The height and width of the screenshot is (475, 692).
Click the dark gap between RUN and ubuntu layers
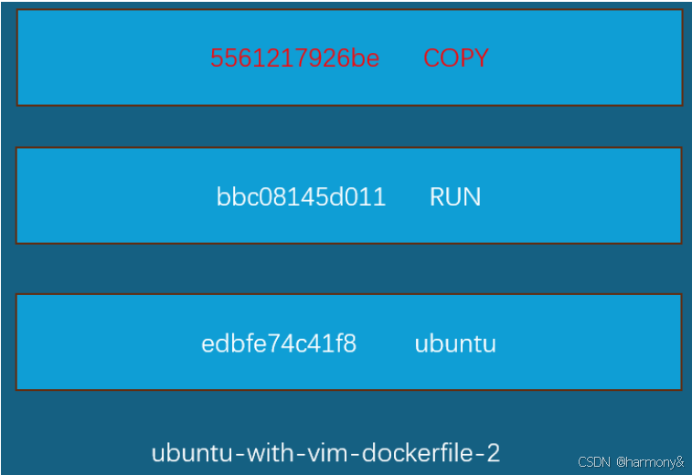[x=348, y=269]
